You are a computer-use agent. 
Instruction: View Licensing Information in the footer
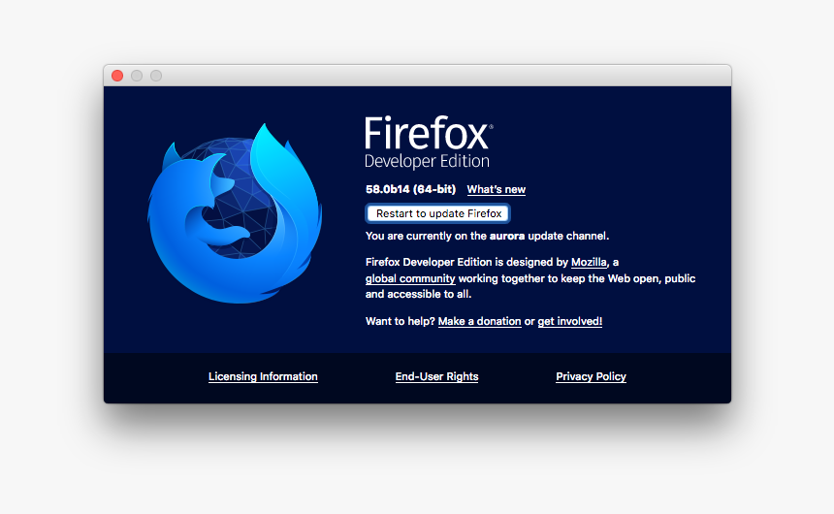[x=263, y=377]
